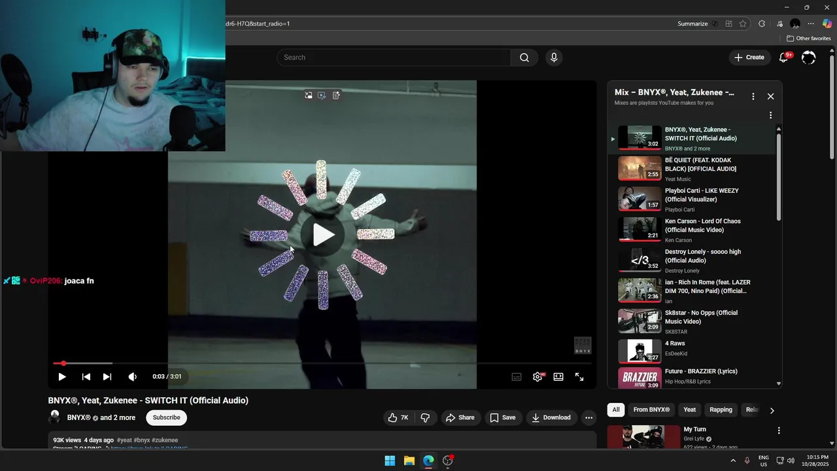The width and height of the screenshot is (837, 471).
Task: Open the Windows Start menu
Action: (390, 461)
